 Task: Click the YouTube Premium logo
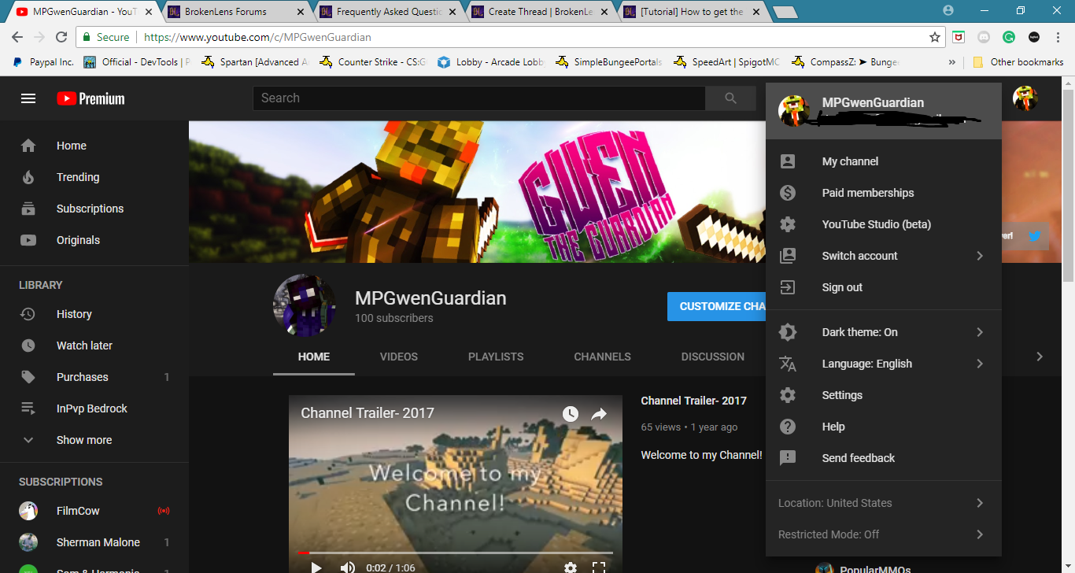click(91, 98)
